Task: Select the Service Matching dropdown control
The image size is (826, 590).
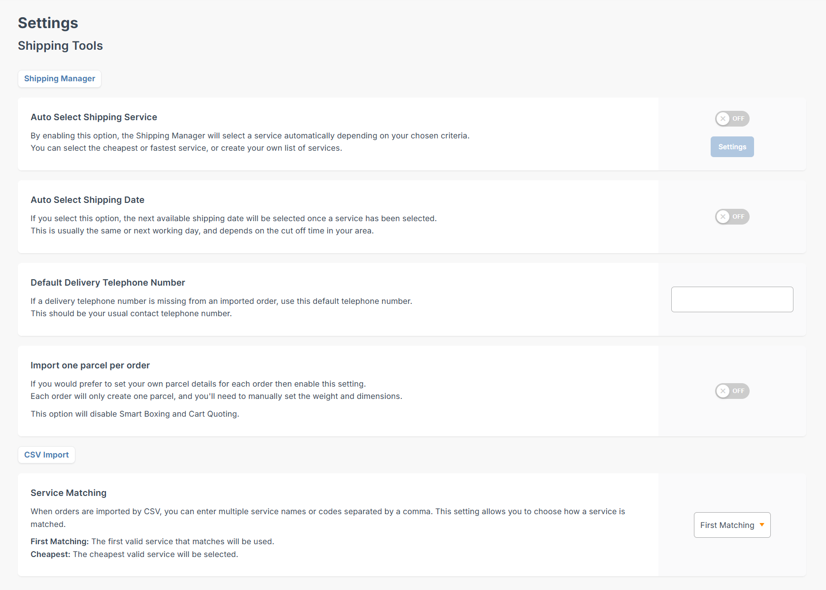Action: point(732,525)
